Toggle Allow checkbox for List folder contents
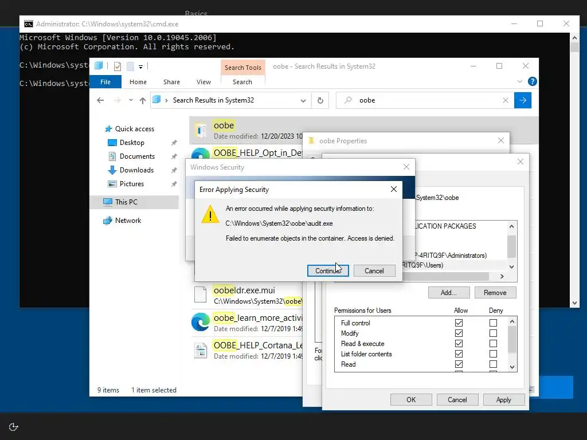 [x=459, y=354]
